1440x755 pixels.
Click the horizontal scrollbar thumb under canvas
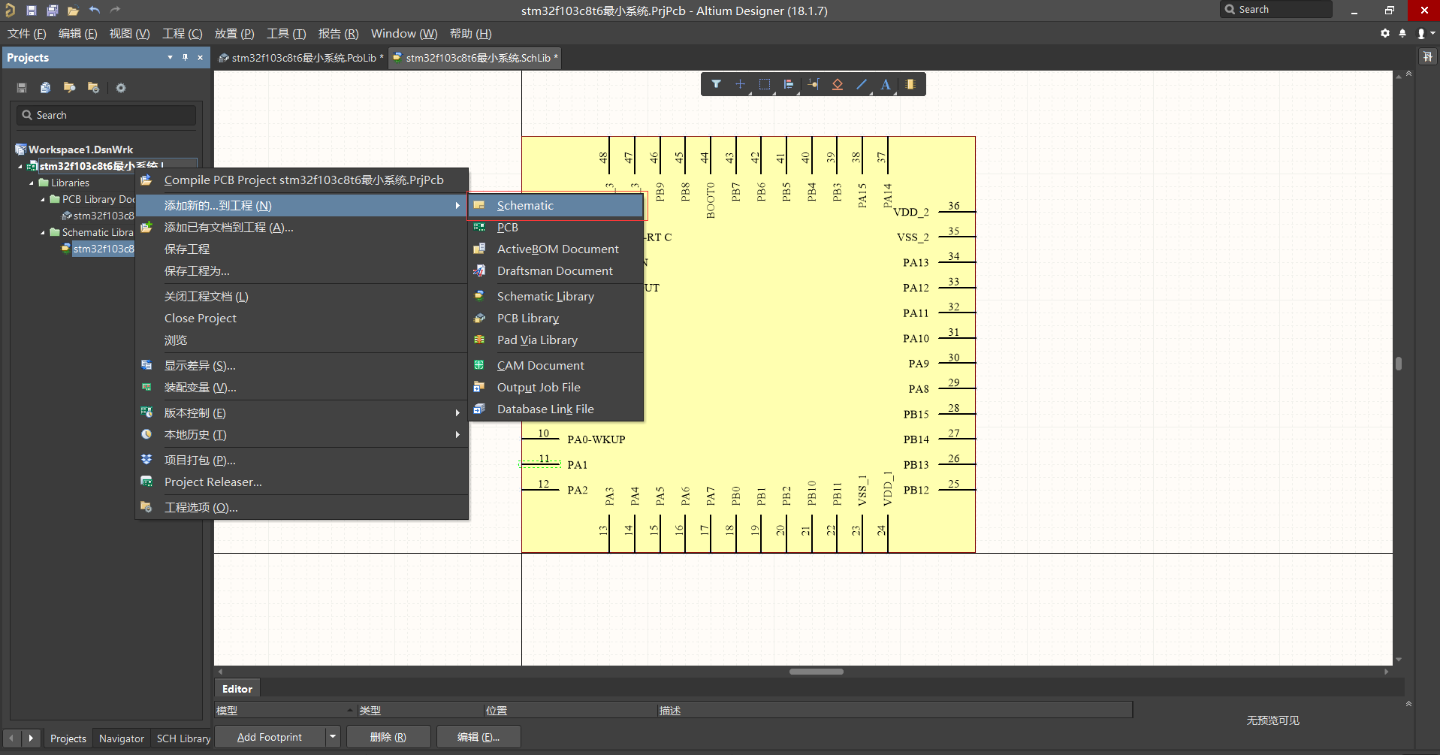click(817, 672)
